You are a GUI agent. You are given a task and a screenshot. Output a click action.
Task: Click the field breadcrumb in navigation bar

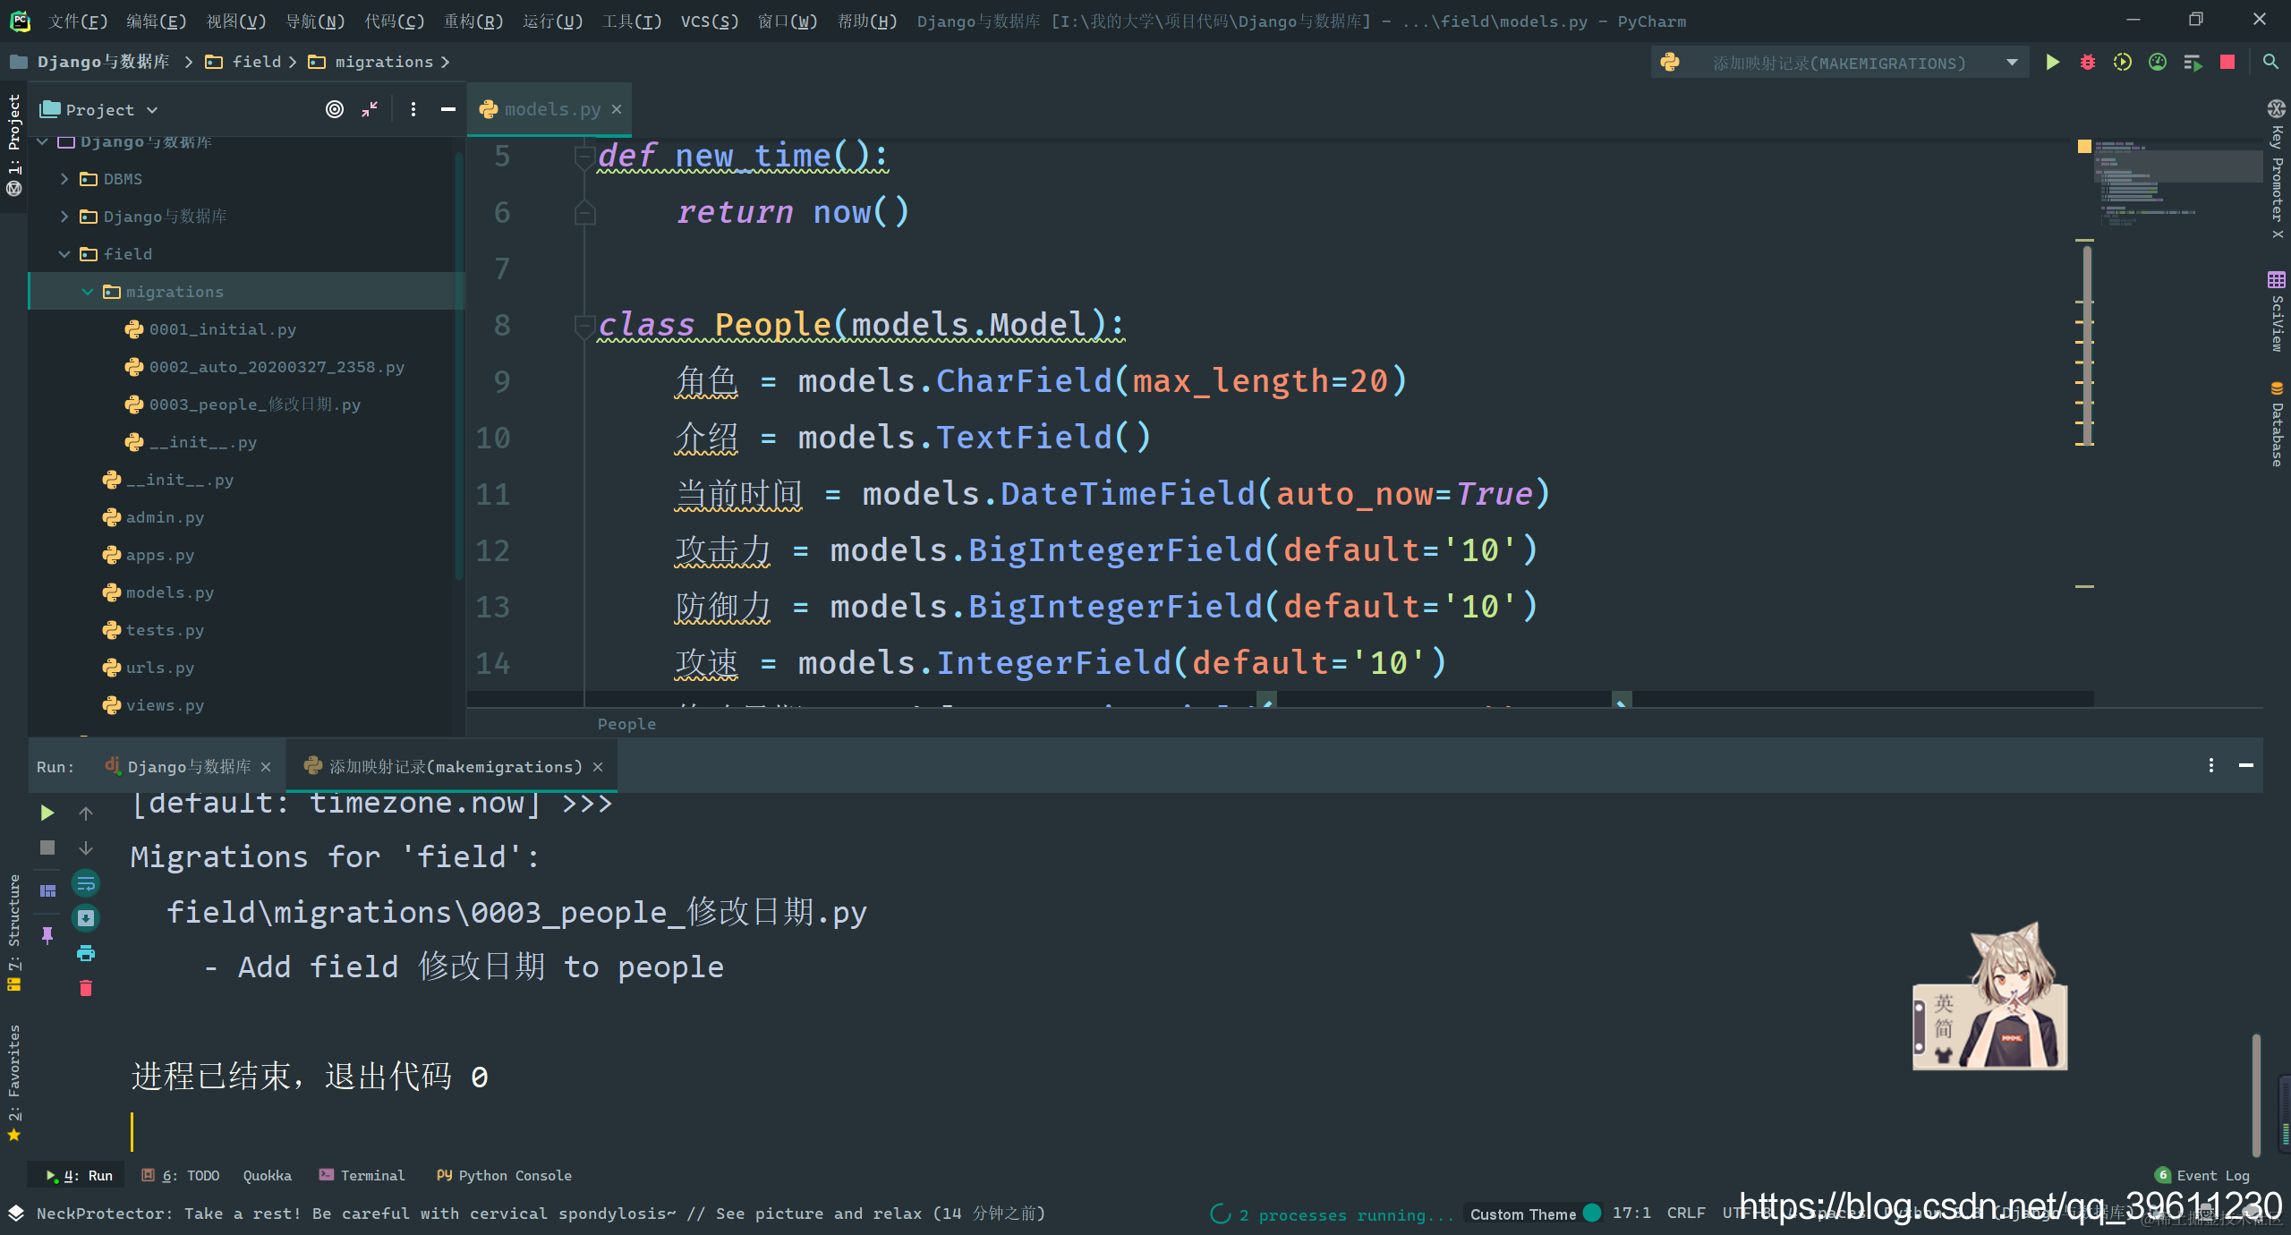256,62
